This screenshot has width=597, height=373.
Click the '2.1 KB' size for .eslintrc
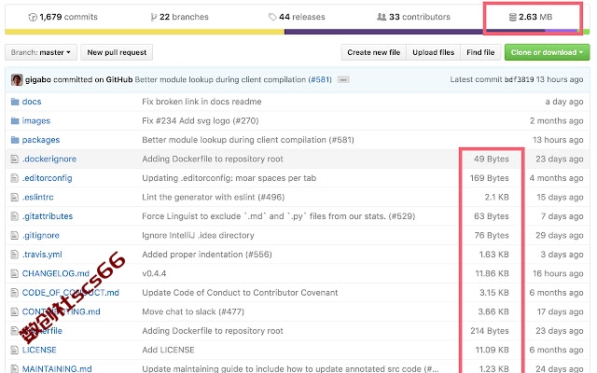[x=497, y=197]
